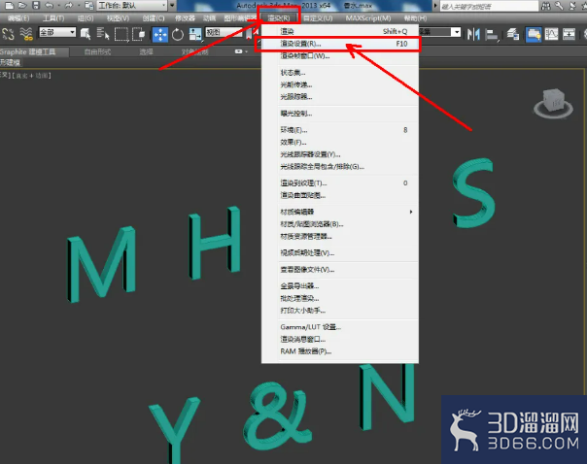Click the Save File floppy icon

point(36,5)
